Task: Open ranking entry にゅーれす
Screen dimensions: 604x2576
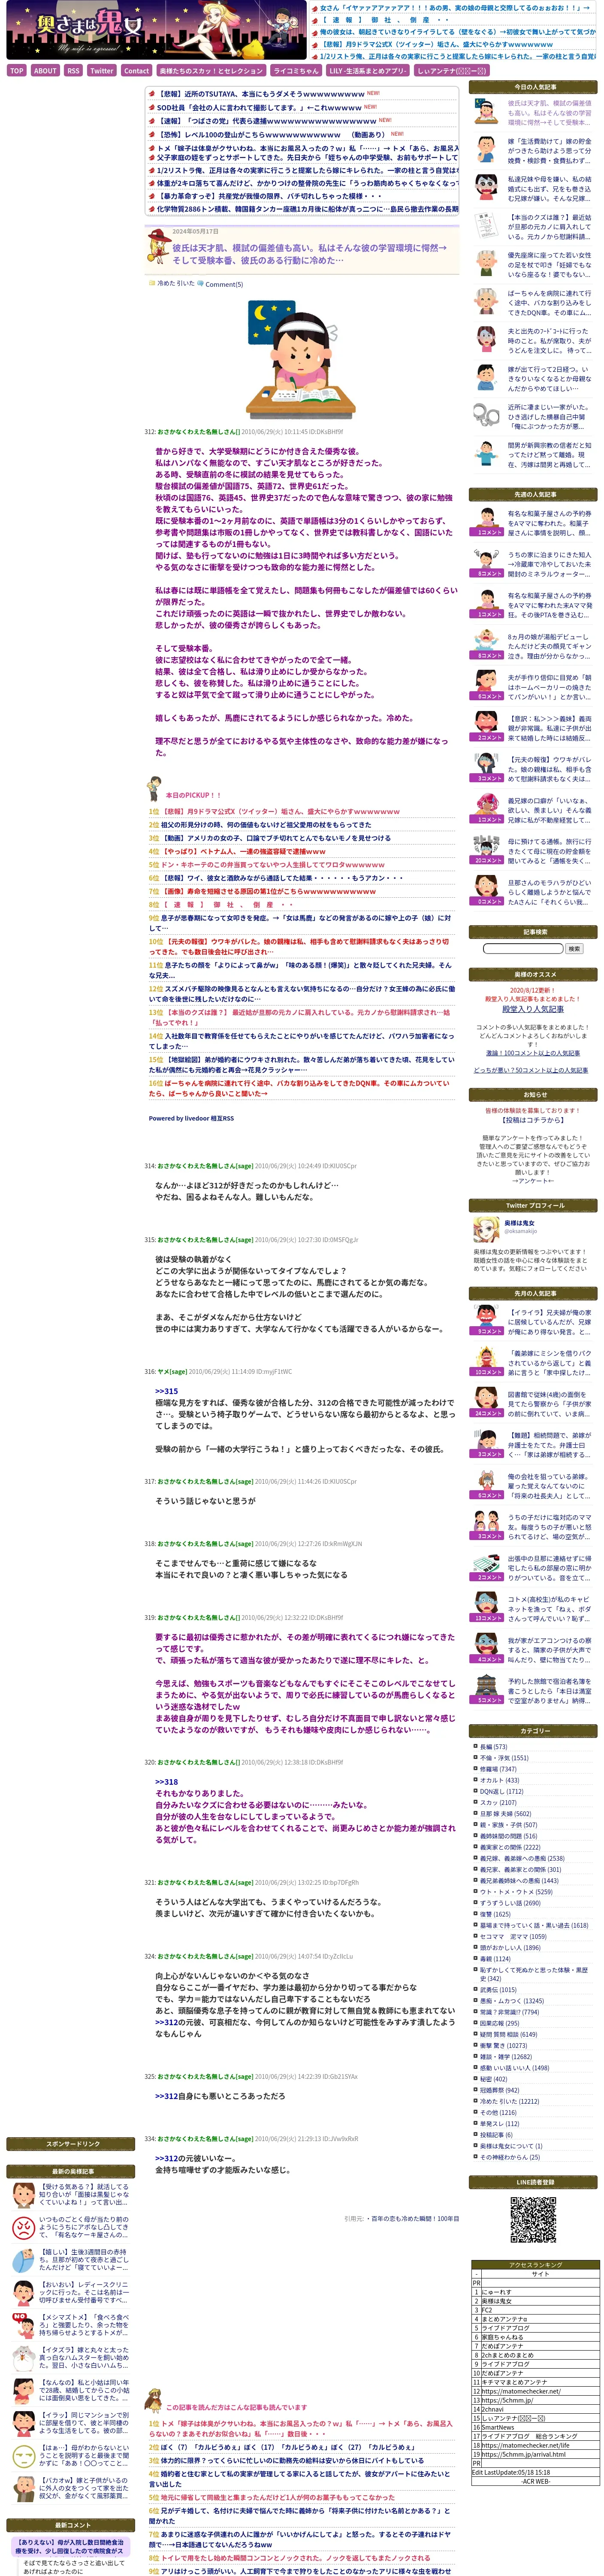Action: 497,2292
